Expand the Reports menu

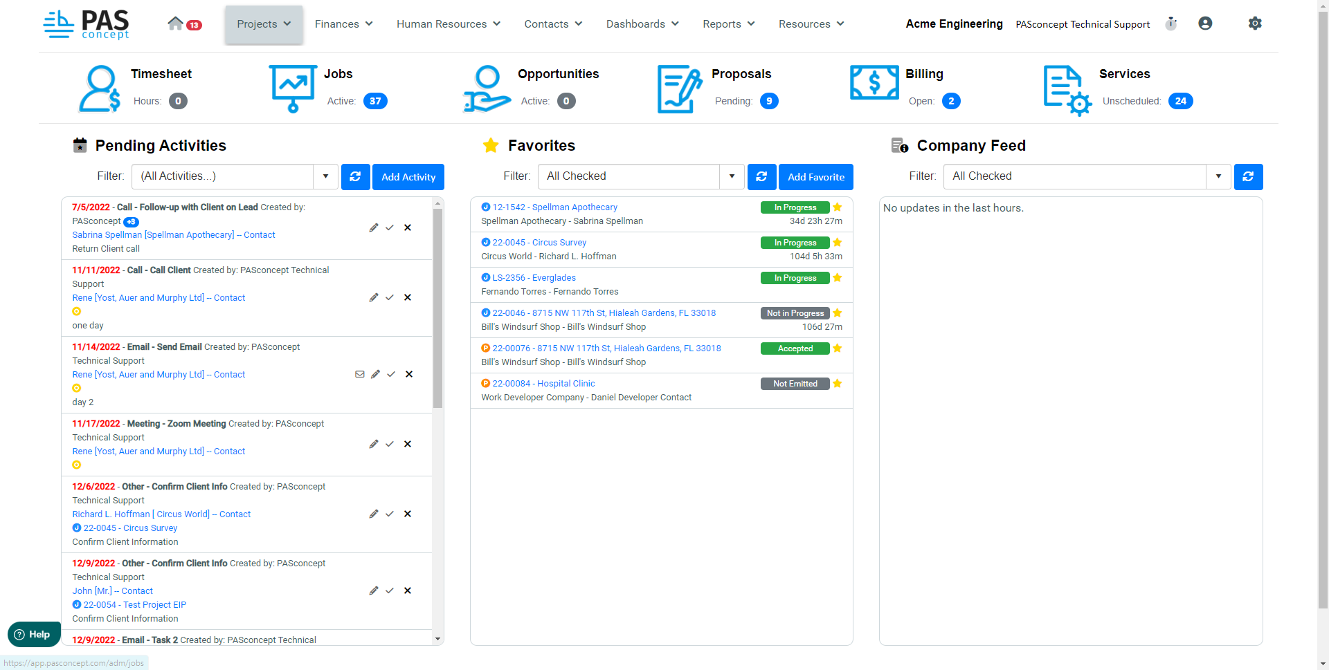[x=729, y=24]
